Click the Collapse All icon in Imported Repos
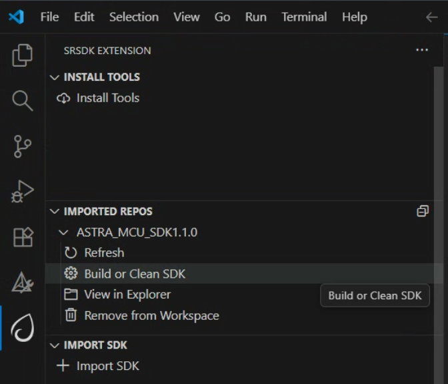 422,211
